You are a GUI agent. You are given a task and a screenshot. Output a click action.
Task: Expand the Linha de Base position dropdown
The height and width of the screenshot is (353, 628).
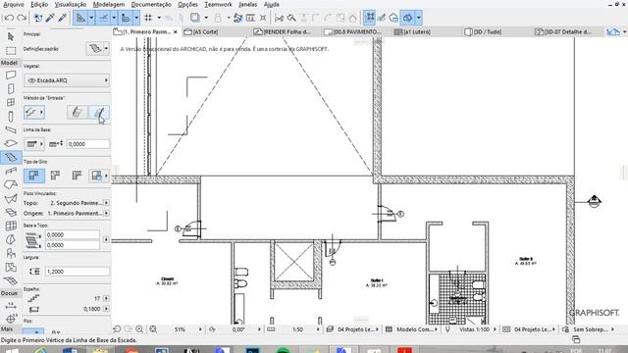click(x=34, y=144)
